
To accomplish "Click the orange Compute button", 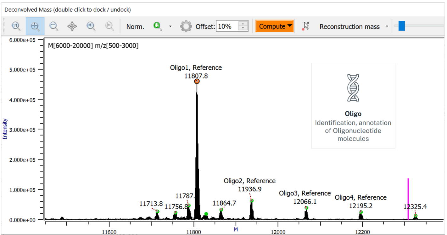I will [274, 26].
